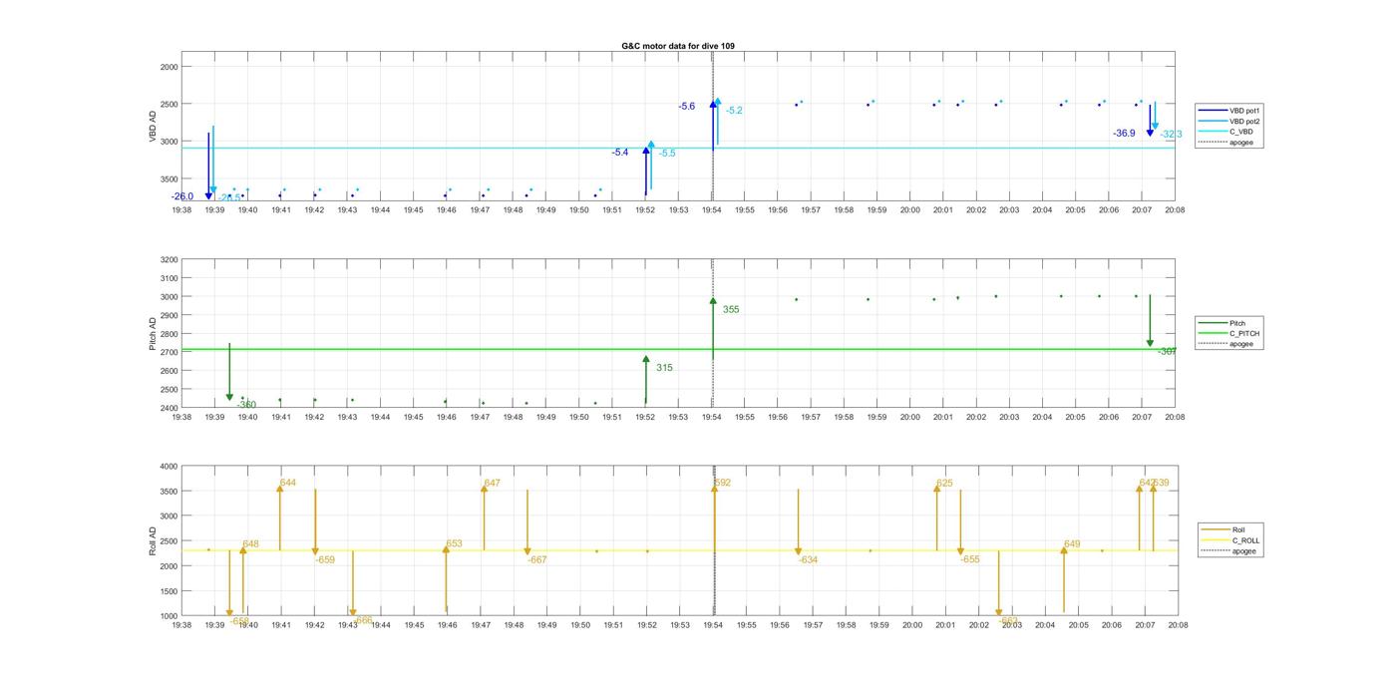The width and height of the screenshot is (1396, 691).
Task: Click the "315" pitch move label
Action: point(664,368)
